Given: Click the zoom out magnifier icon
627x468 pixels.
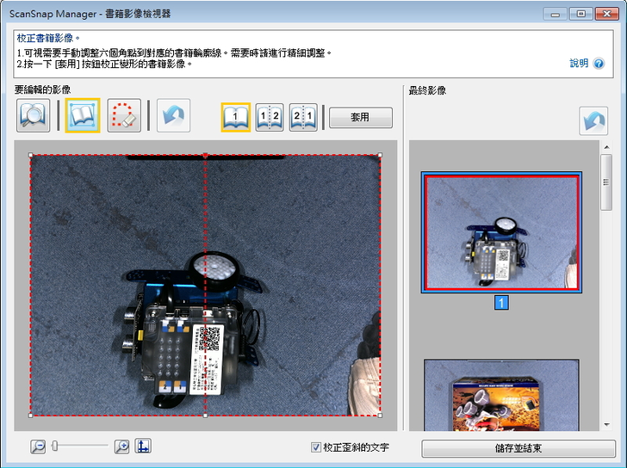Looking at the screenshot, I should tap(38, 446).
